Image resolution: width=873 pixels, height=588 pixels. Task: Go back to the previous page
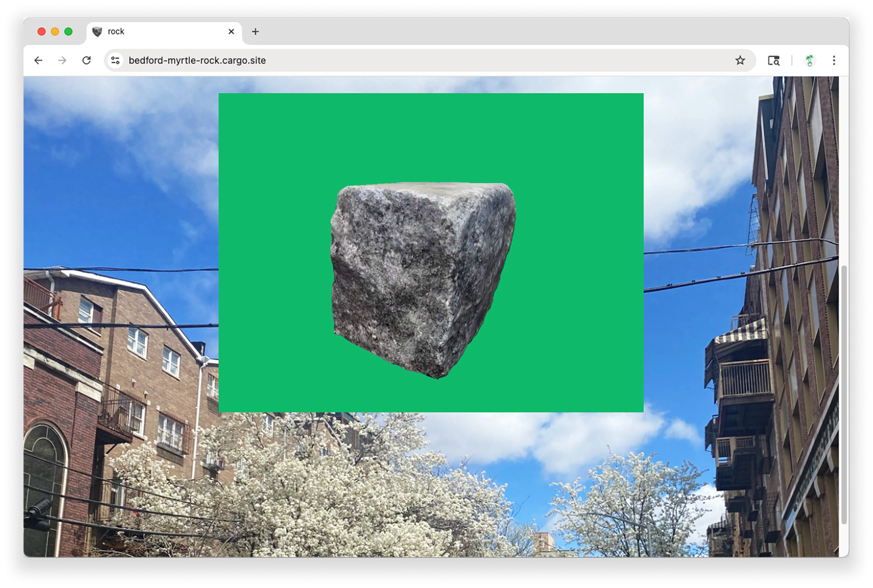(x=38, y=60)
